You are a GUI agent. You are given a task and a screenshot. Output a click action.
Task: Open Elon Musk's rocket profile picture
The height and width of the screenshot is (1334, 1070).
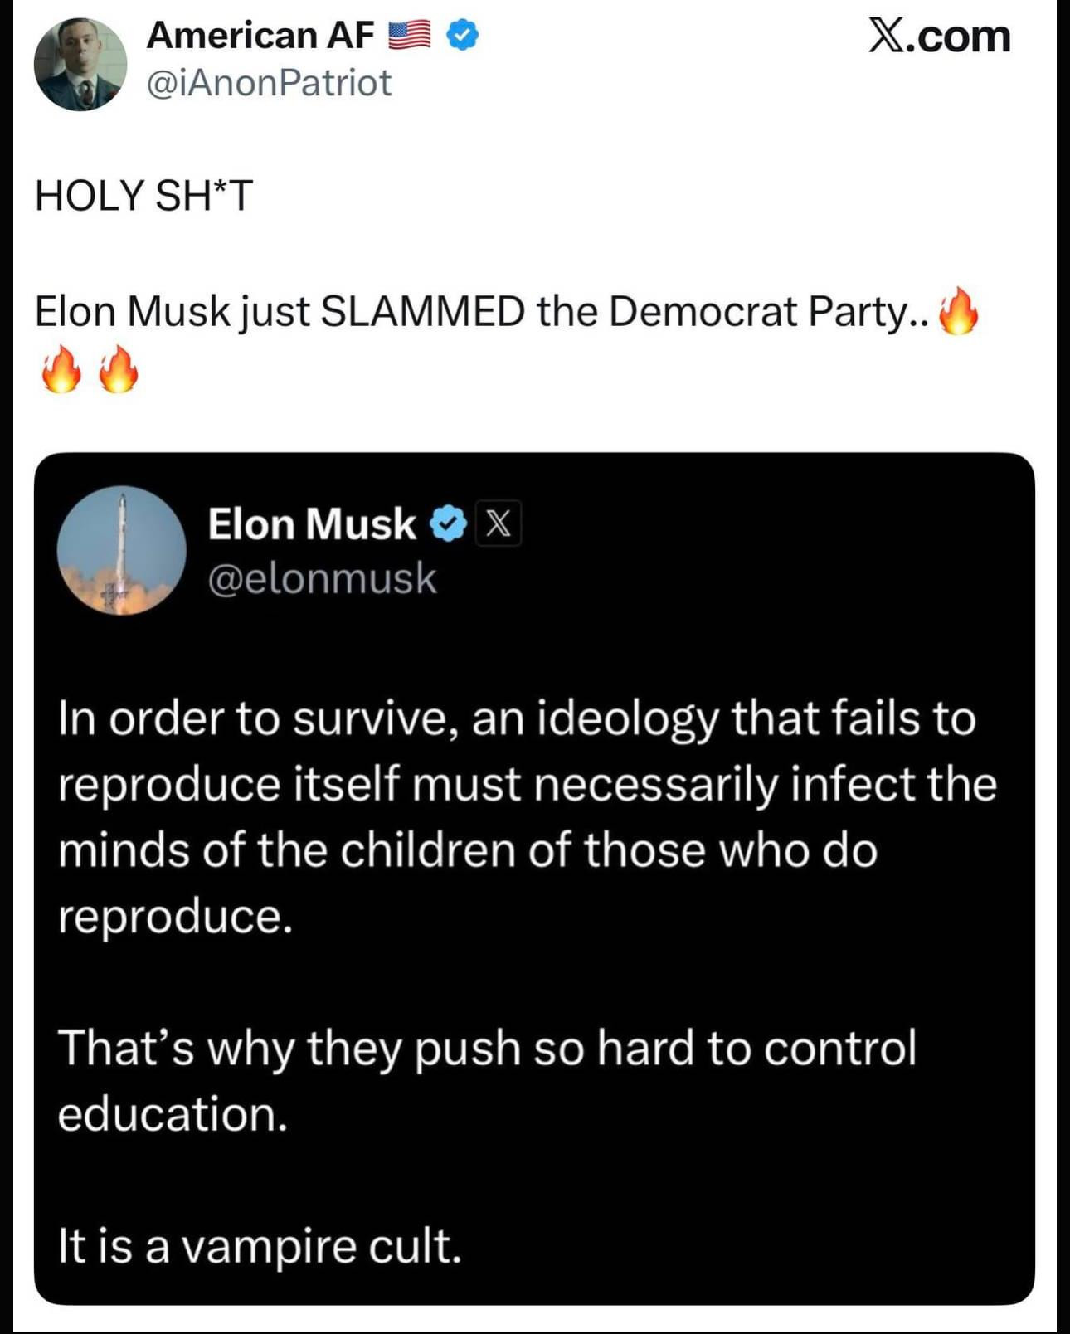(x=122, y=551)
